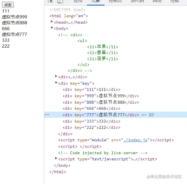
Task: Click the '虚拟节点777' text on the page
Action: pyautogui.click(x=14, y=34)
